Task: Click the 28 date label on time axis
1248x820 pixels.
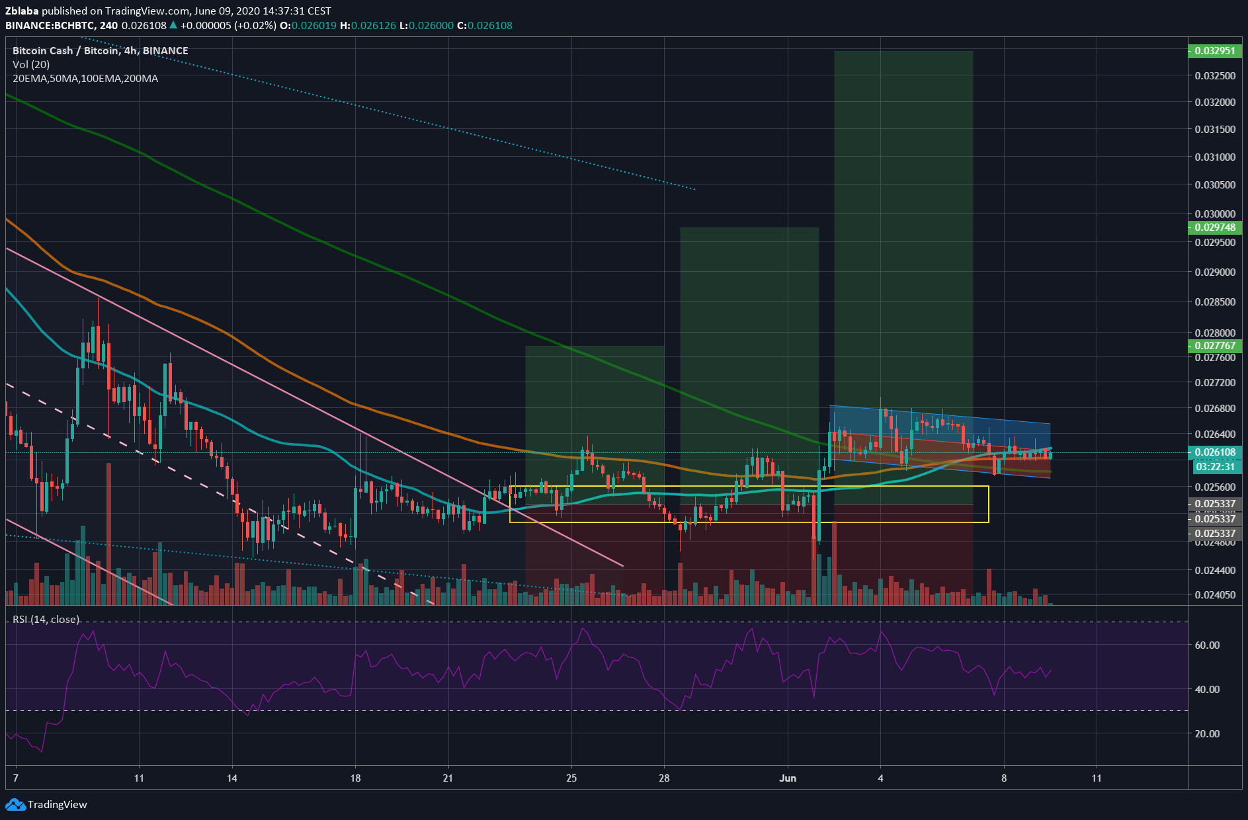Action: click(664, 778)
